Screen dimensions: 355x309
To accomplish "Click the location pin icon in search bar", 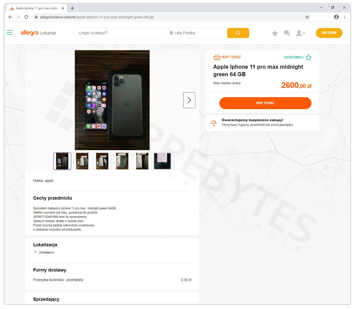I will (x=171, y=33).
